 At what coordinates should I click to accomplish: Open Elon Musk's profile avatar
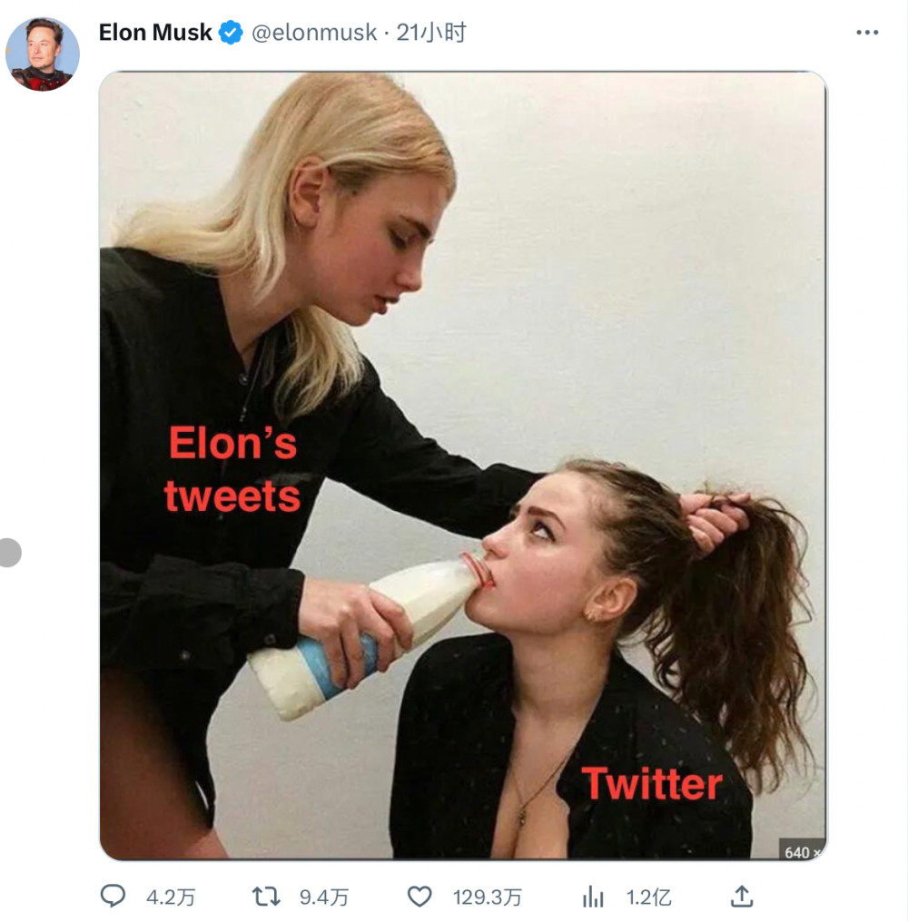point(43,54)
